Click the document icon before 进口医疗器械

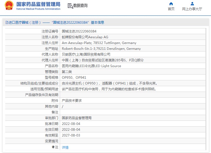pos(7,23)
